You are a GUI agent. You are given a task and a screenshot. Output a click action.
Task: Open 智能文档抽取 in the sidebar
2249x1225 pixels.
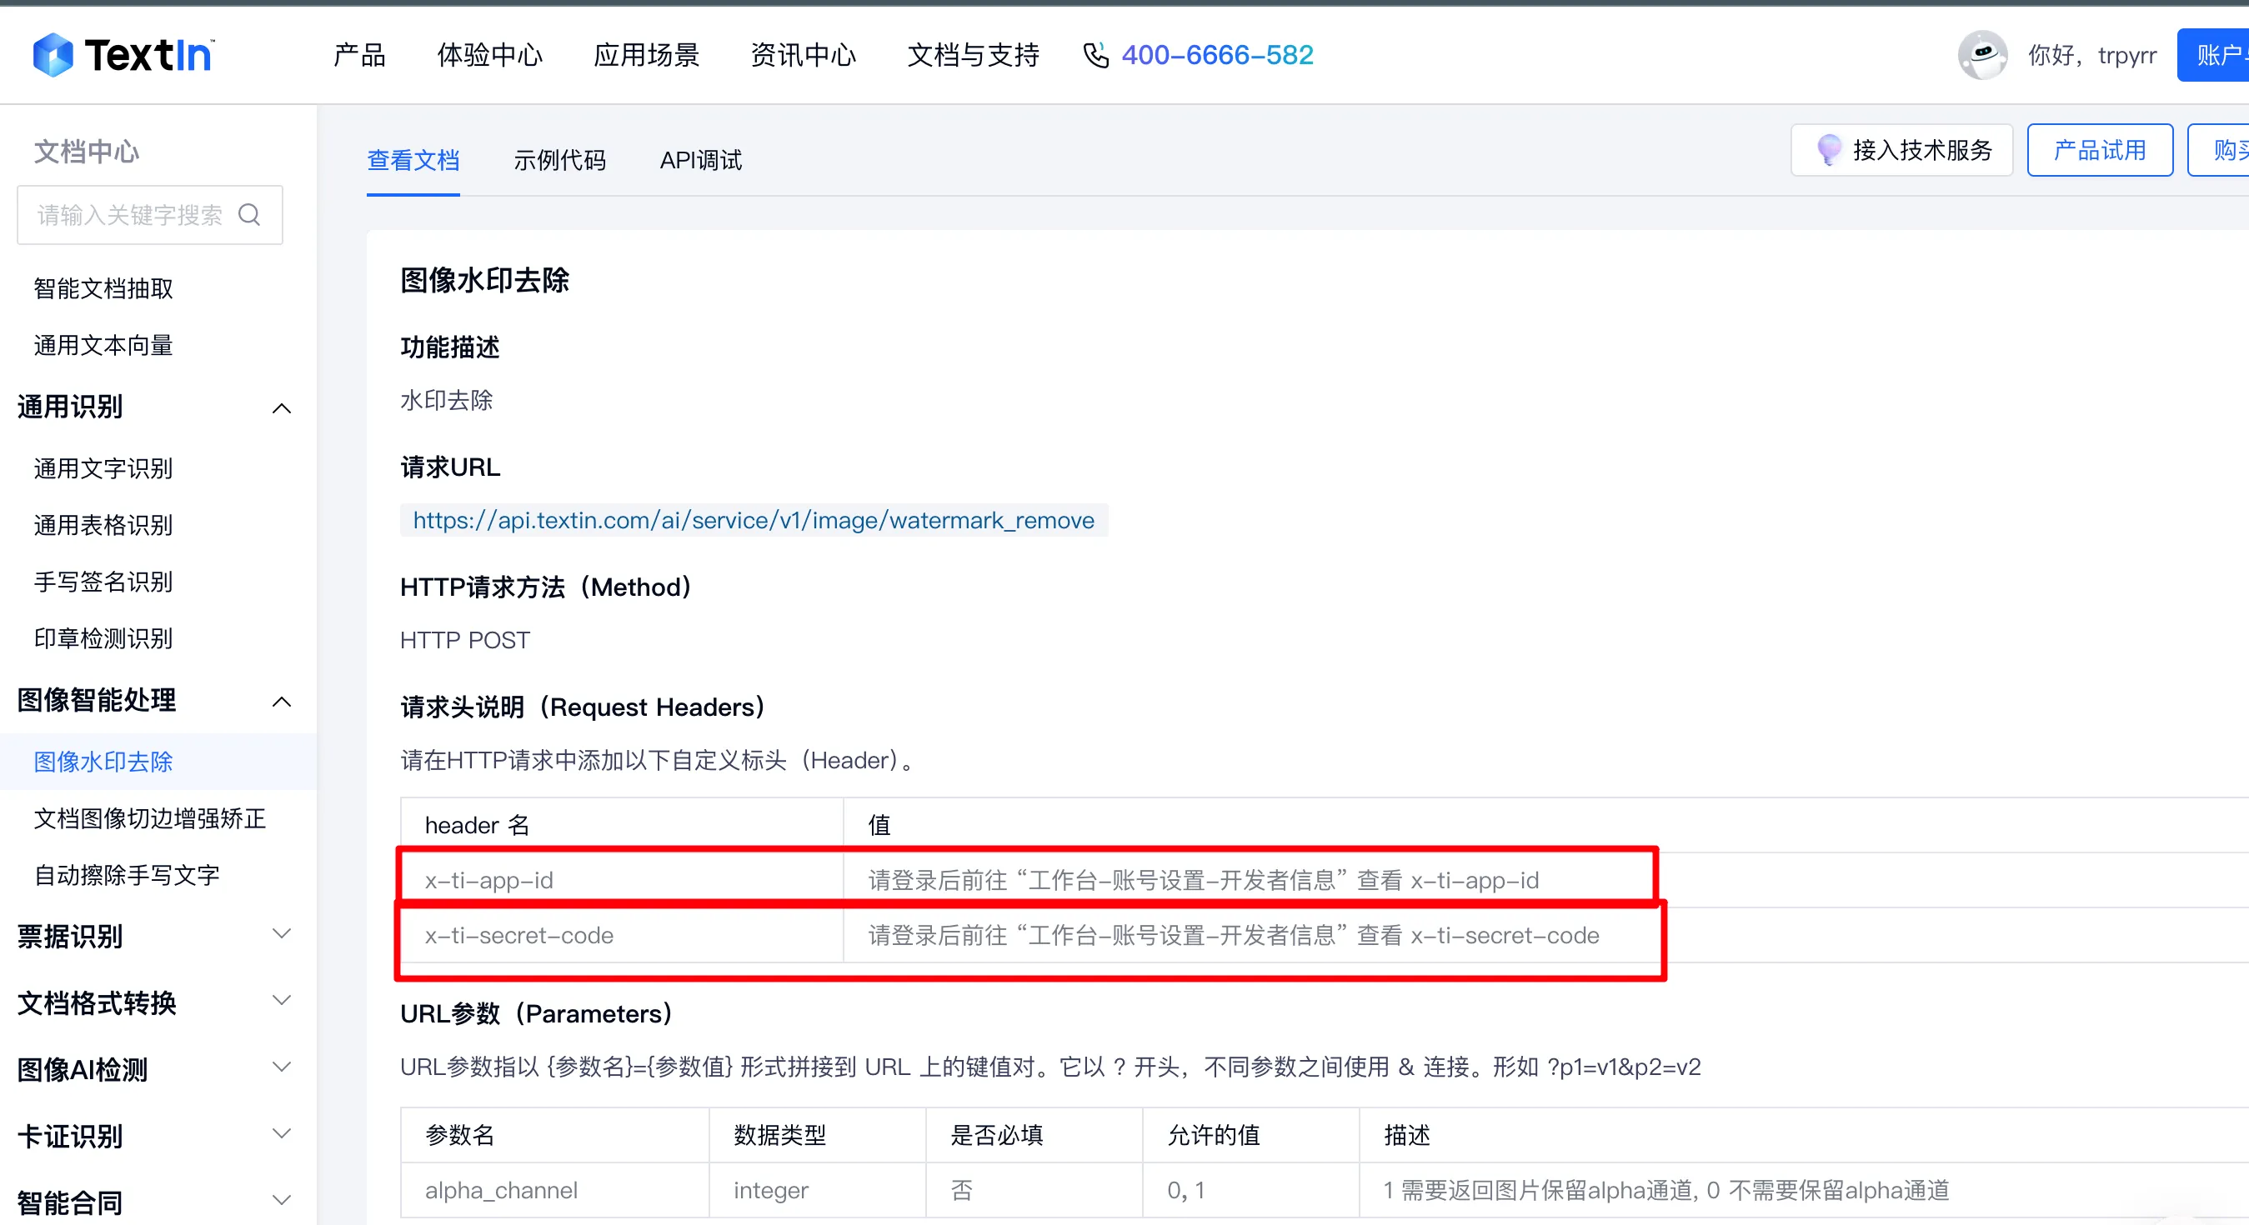pos(103,289)
